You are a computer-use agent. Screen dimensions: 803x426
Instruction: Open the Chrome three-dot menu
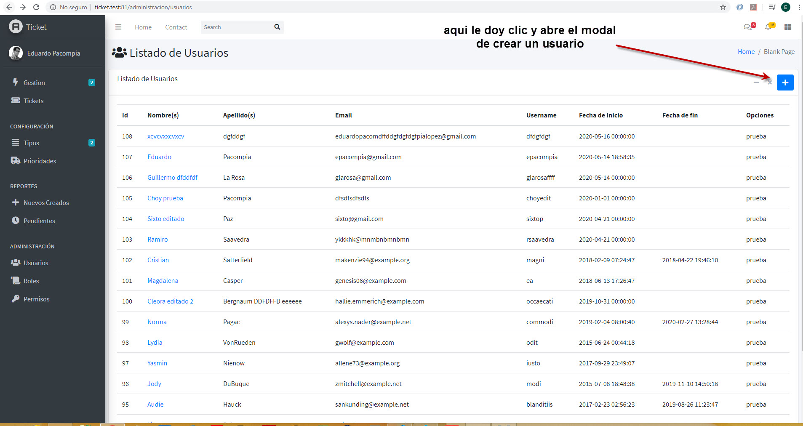799,7
